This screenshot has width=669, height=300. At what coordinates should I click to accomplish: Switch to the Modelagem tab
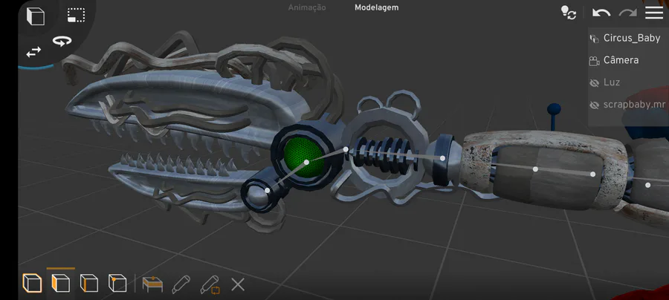tap(376, 7)
